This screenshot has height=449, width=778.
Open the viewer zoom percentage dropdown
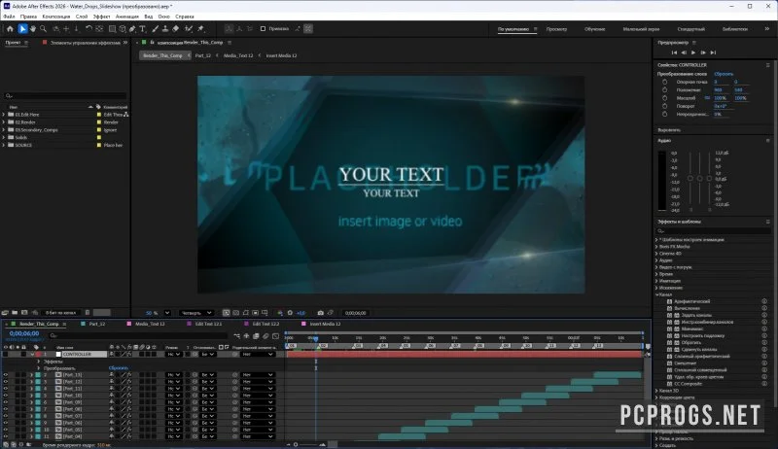click(x=167, y=313)
